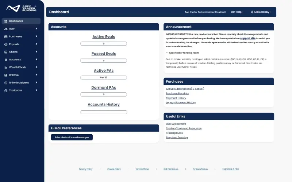Image resolution: width=292 pixels, height=182 pixels.
Task: Click the Passed Evals progress bar
Action: [x=104, y=60]
